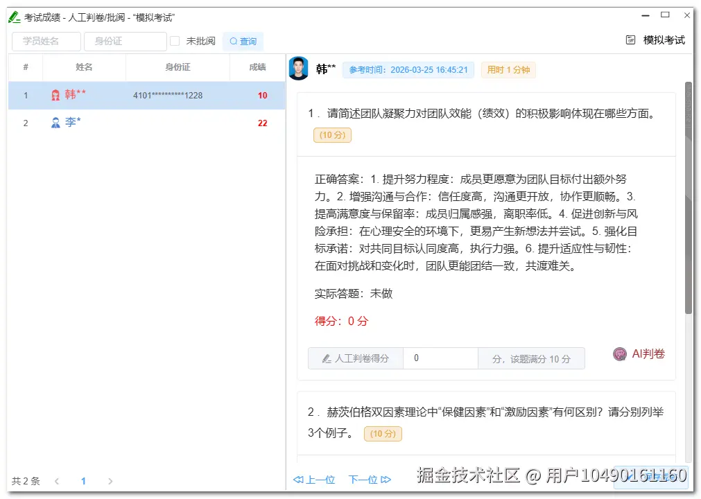The width and height of the screenshot is (701, 499).
Task: Click the 查询 search button
Action: tap(243, 42)
